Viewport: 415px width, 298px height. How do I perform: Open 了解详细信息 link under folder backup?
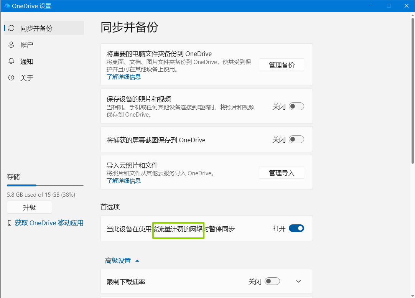124,77
